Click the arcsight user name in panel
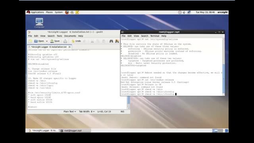Viewport: 254px width, 143px height. coord(222,12)
